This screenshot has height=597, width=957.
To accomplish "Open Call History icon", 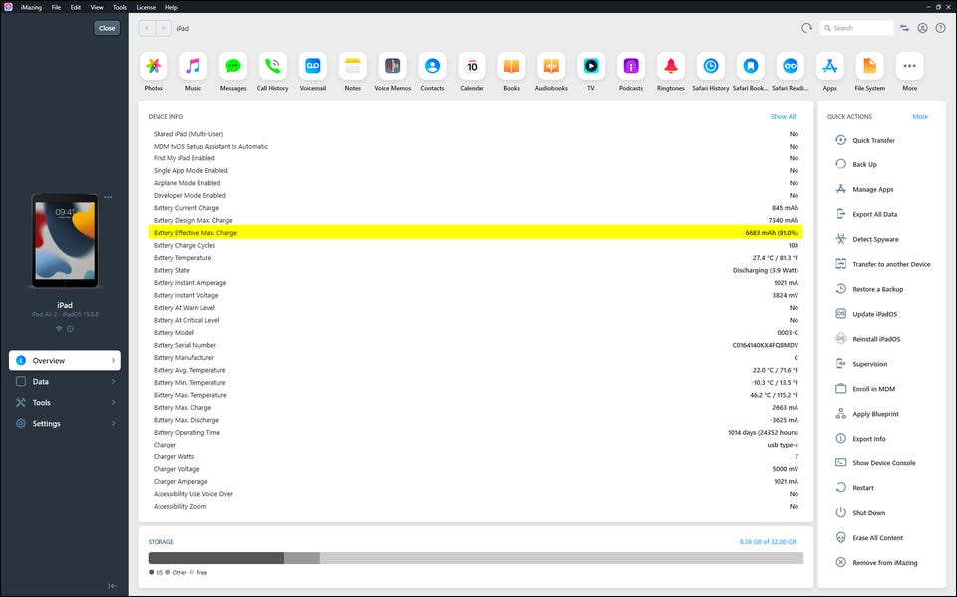I will [273, 66].
